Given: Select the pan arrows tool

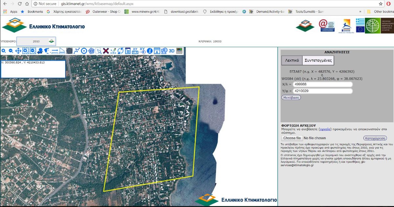Looking at the screenshot, I should 18,51.
